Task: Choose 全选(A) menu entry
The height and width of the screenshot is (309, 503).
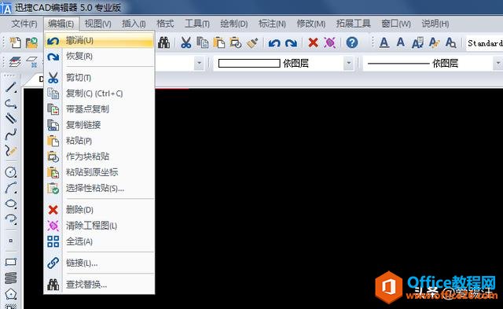Action: [x=99, y=241]
